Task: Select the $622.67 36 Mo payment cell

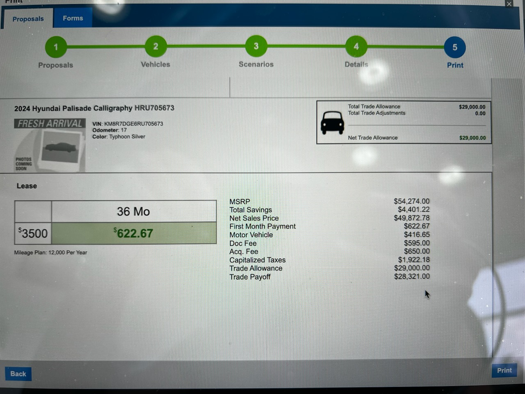Action: [134, 233]
